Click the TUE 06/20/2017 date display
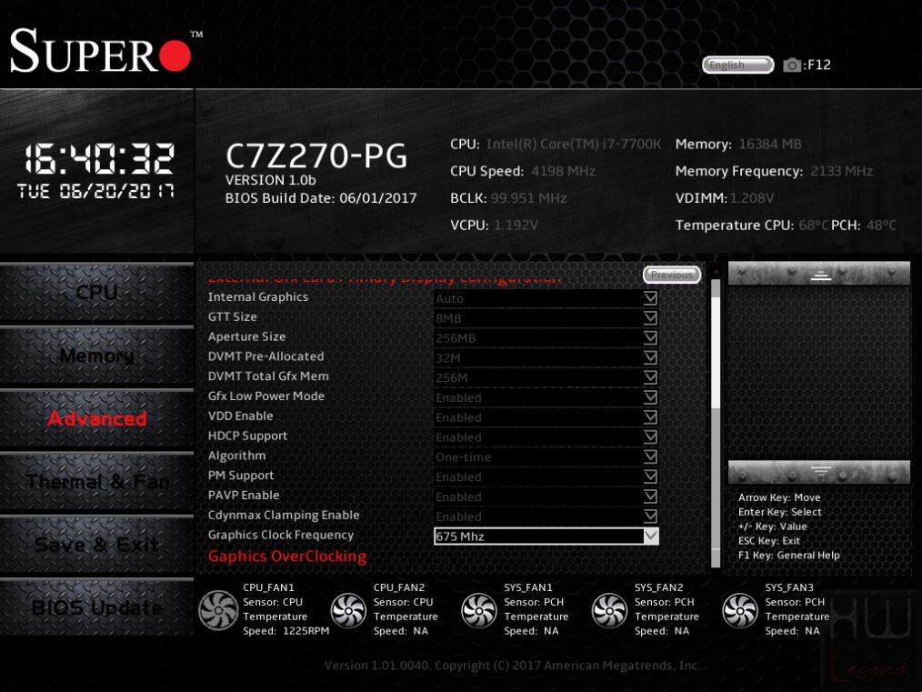Viewport: 922px width, 692px height. click(95, 191)
